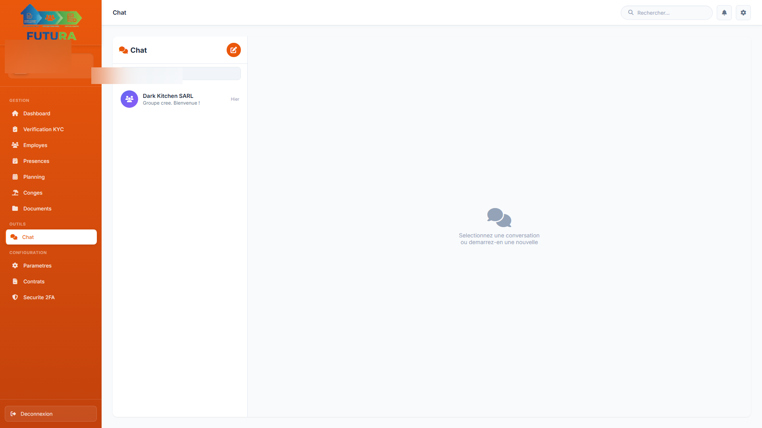Click the Dashboard home icon
Viewport: 762px width, 428px height.
pos(15,113)
